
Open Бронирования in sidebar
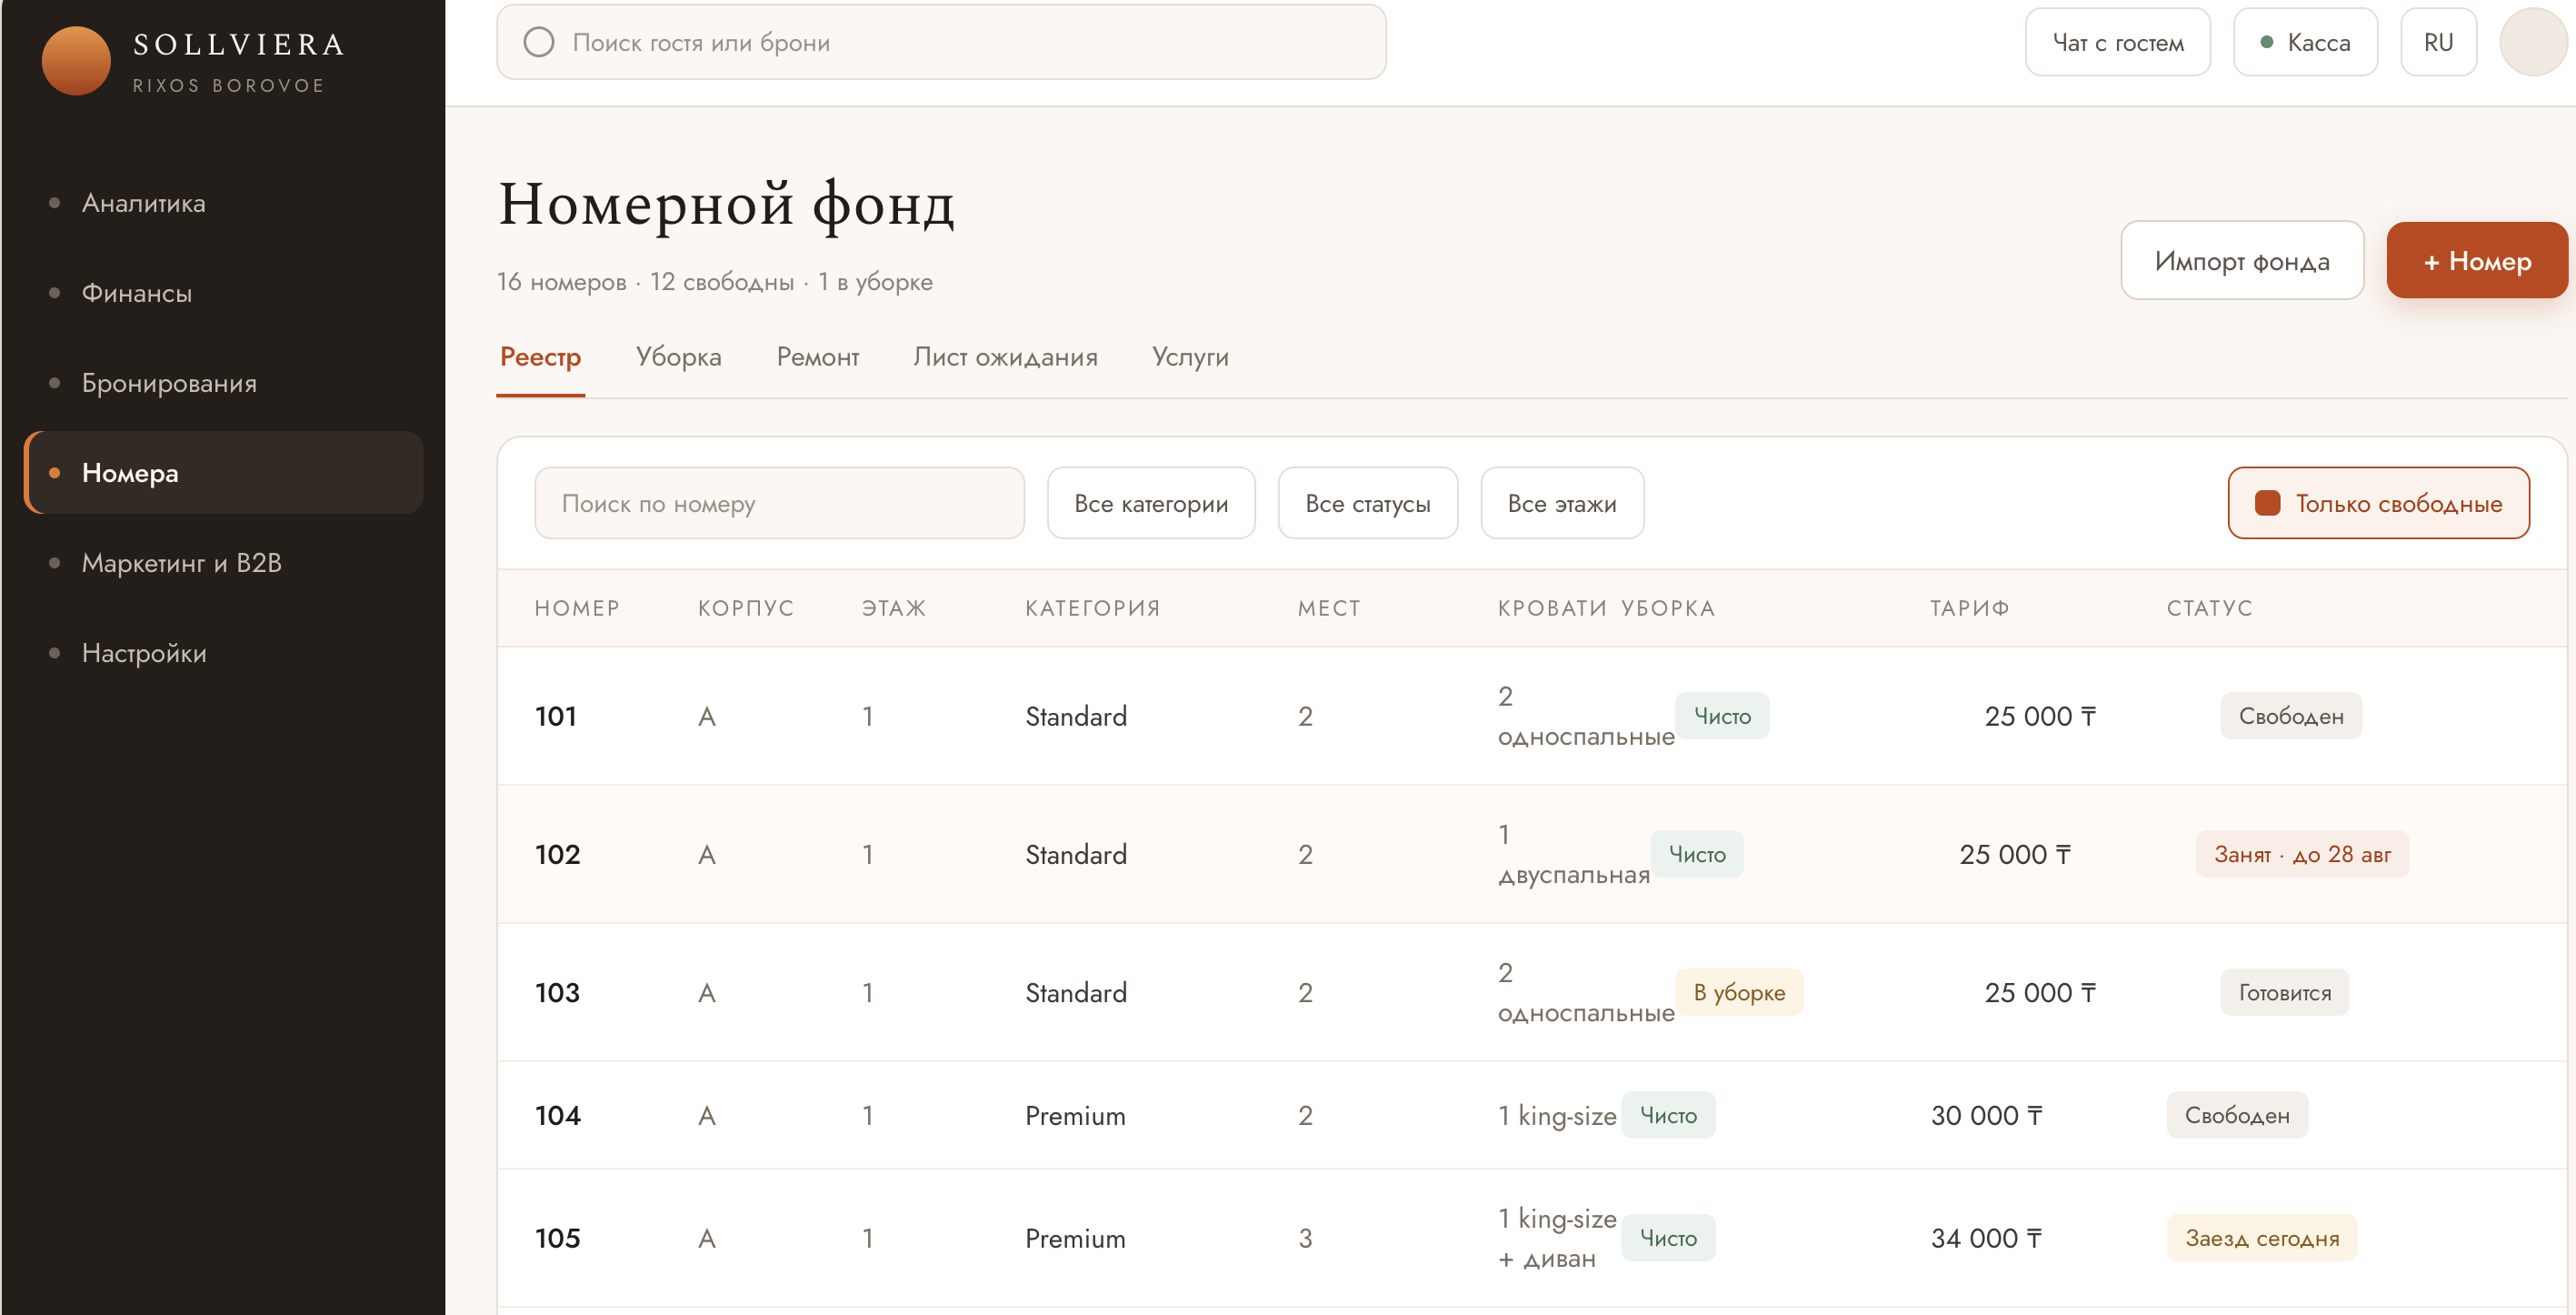coord(224,383)
